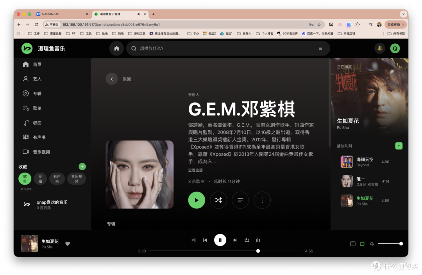Bookmark this page star icon

[319, 25]
